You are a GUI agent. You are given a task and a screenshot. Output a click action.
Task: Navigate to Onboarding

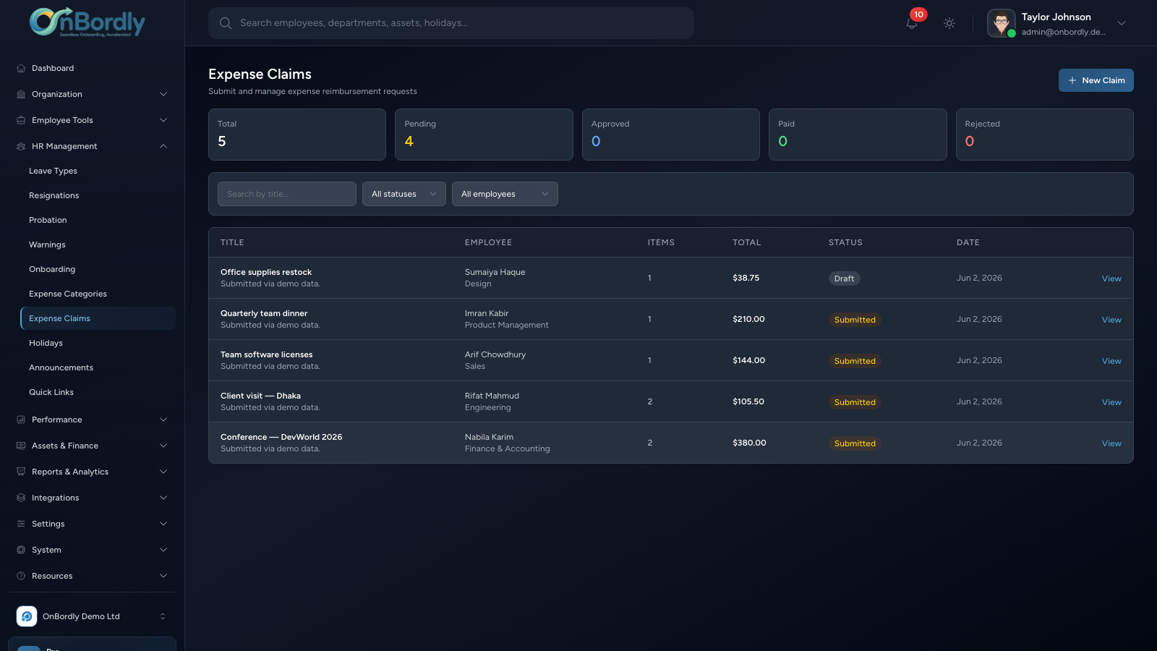click(98, 269)
